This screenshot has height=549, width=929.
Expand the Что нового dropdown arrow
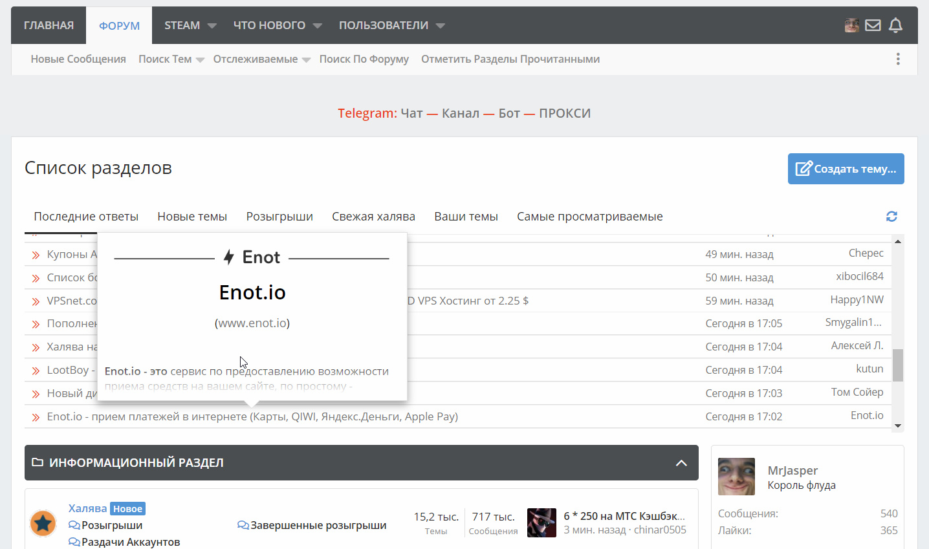click(x=317, y=26)
